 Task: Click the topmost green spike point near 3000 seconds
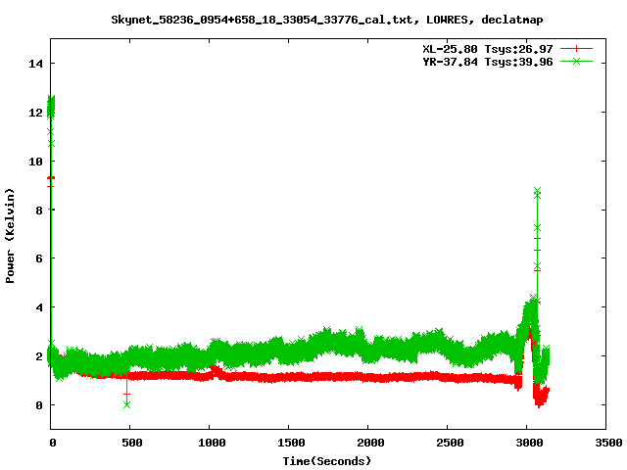[x=537, y=191]
